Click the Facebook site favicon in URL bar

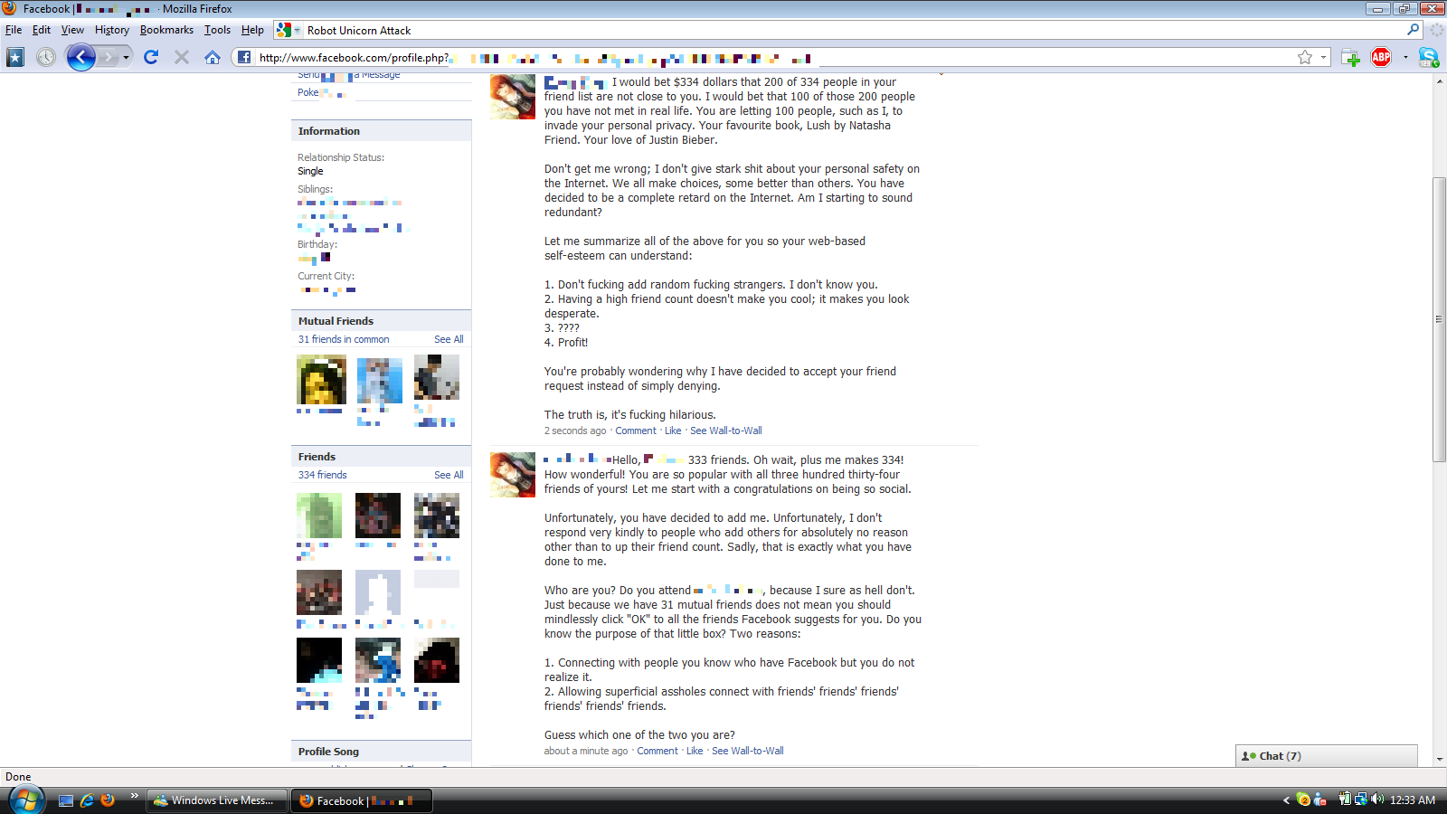point(244,57)
